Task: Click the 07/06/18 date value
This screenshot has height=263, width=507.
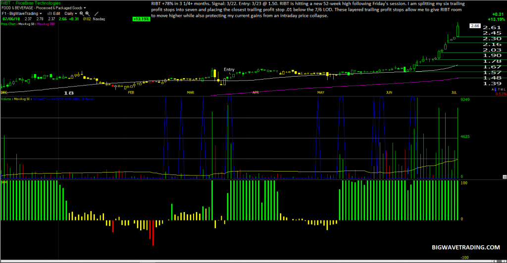Action: pos(11,19)
